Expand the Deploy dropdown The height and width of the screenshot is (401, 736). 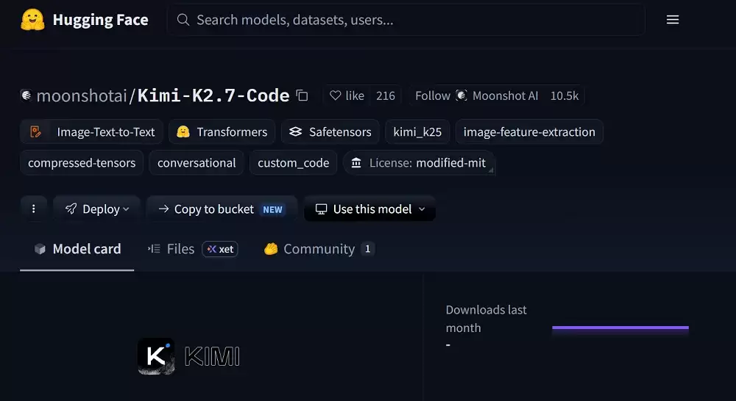click(96, 209)
